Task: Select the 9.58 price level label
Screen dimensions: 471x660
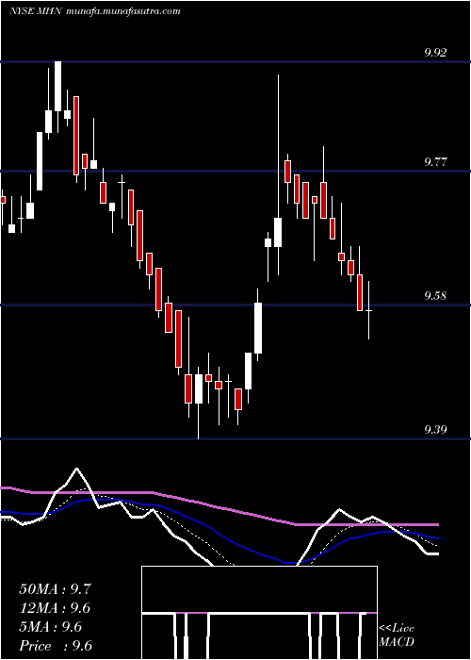Action: [x=435, y=295]
